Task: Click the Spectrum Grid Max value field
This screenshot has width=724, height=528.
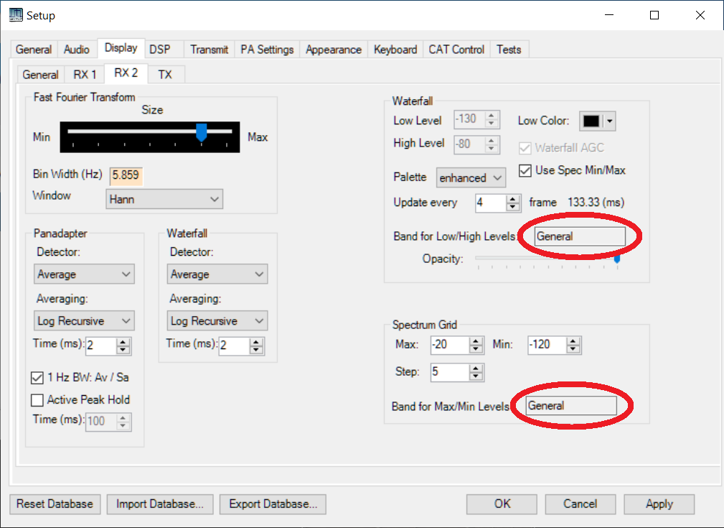Action: [x=449, y=345]
